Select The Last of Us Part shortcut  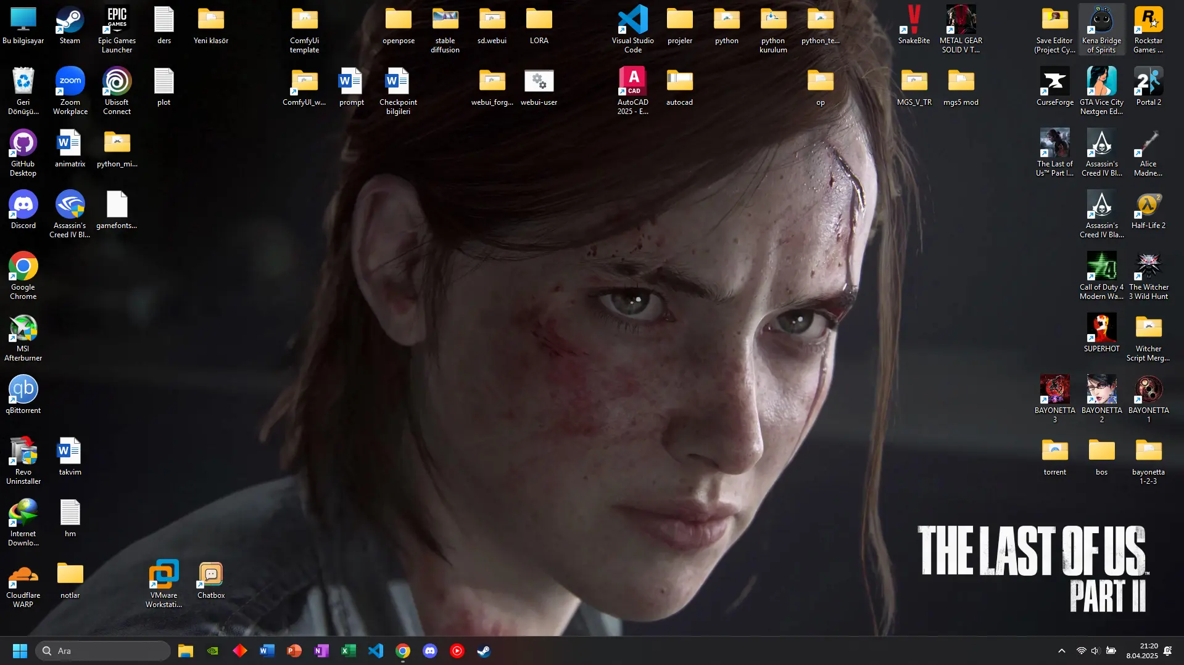[1055, 153]
